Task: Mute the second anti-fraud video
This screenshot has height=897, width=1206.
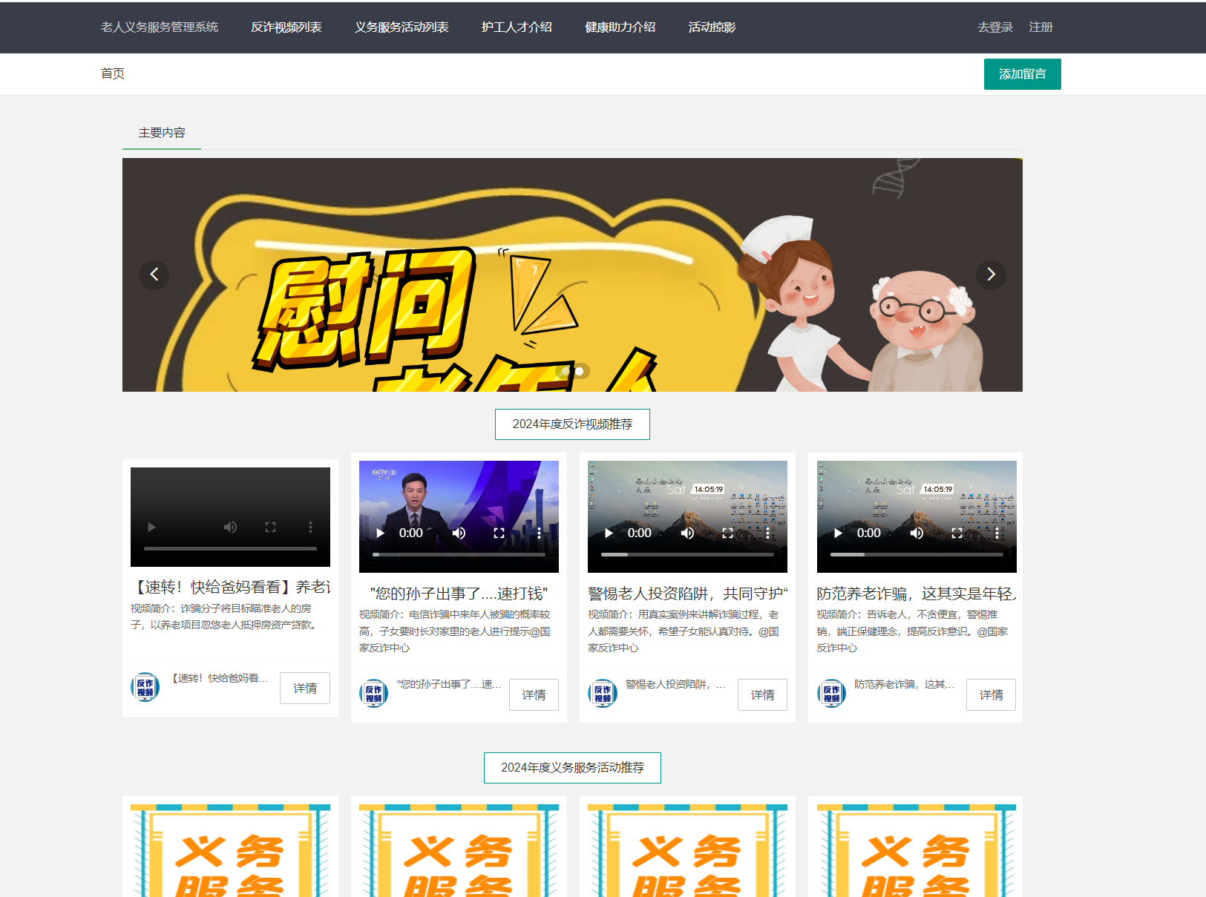Action: pos(459,533)
